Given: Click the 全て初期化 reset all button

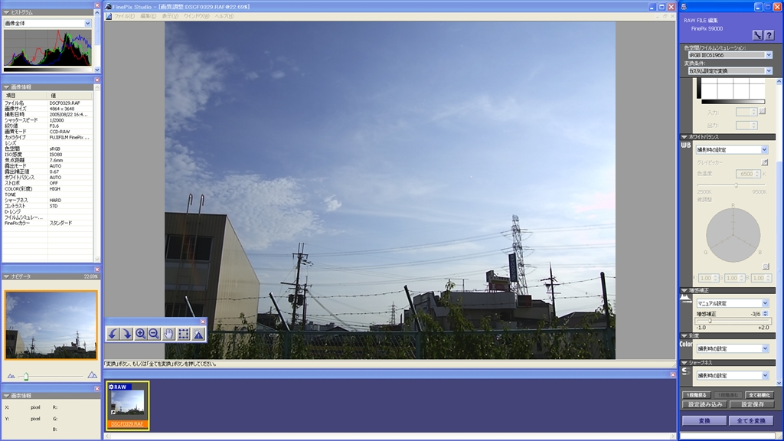Looking at the screenshot, I should click(x=759, y=395).
